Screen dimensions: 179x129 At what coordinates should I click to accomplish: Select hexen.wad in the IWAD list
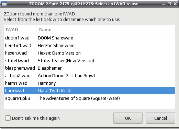point(89,53)
